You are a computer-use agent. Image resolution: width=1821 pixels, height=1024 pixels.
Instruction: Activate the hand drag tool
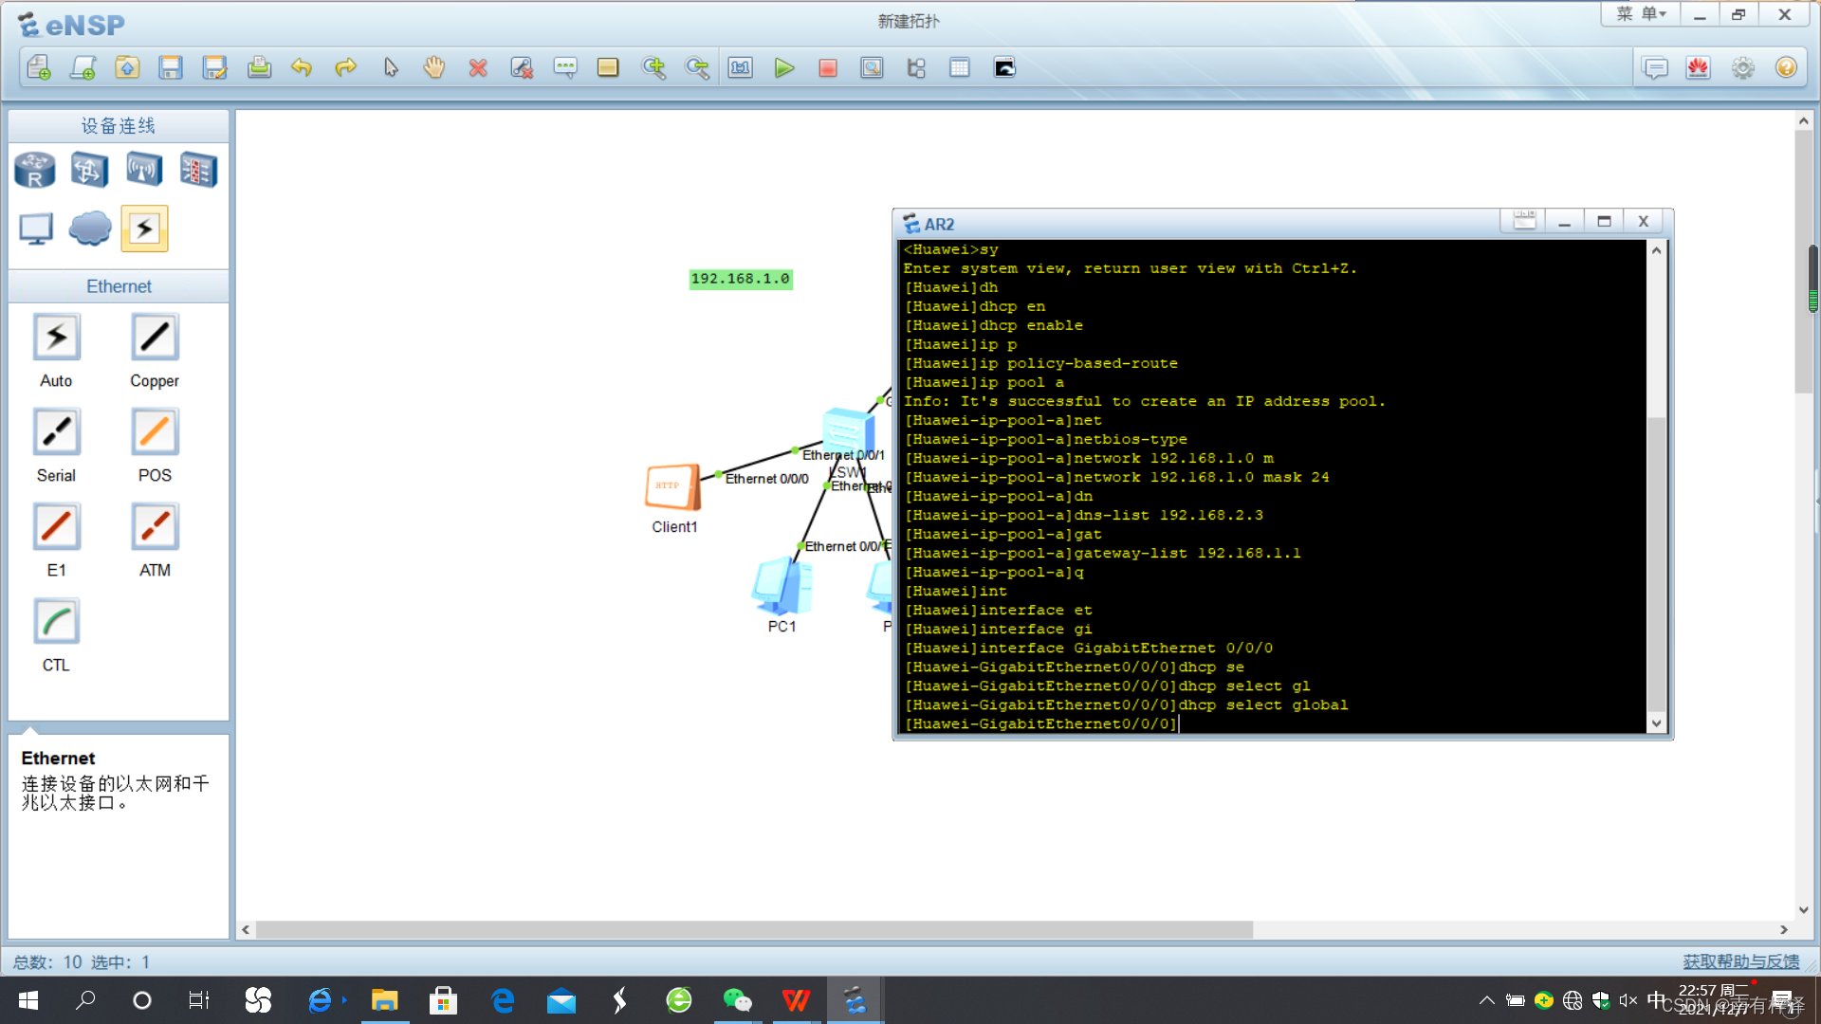click(434, 68)
